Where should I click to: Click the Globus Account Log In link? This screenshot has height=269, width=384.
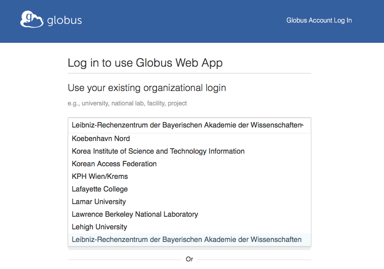(x=319, y=20)
